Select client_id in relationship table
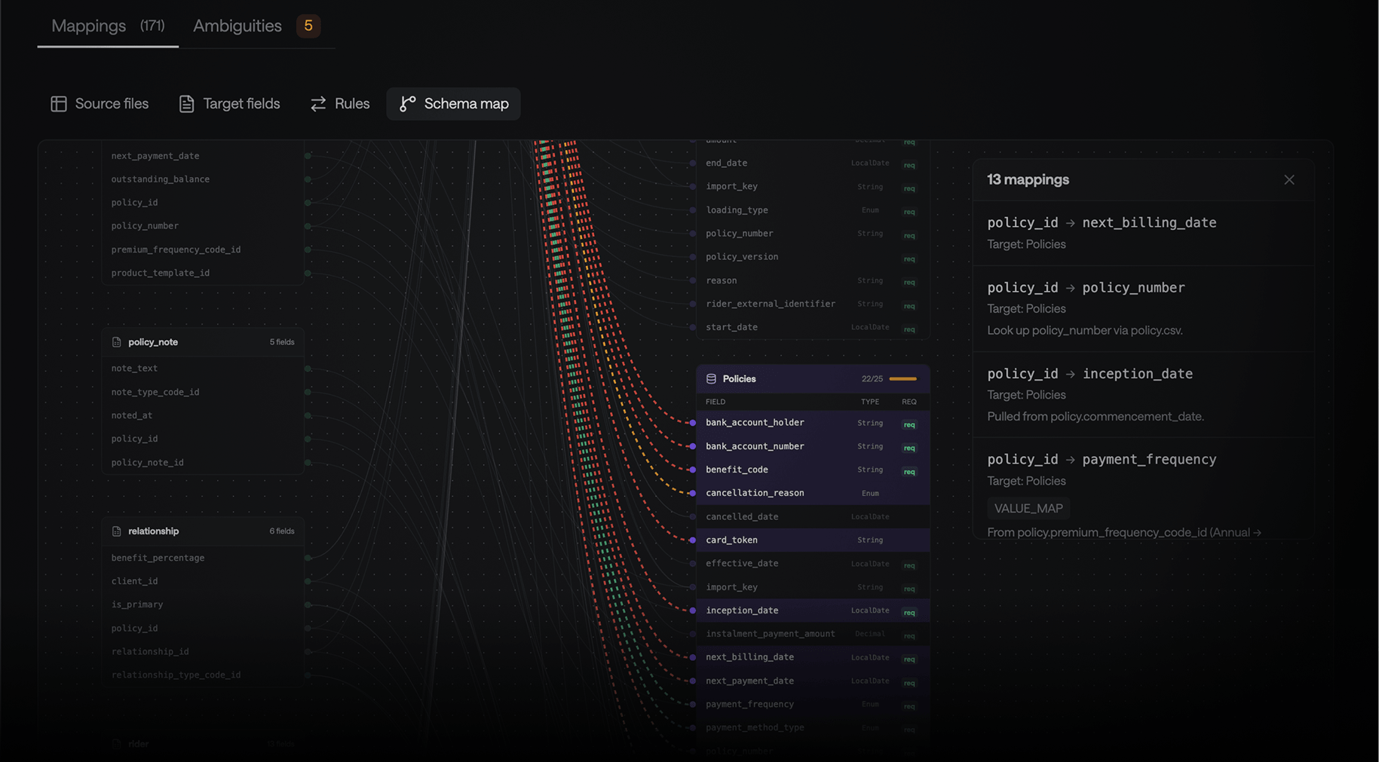Viewport: 1379px width, 762px height. [x=203, y=581]
